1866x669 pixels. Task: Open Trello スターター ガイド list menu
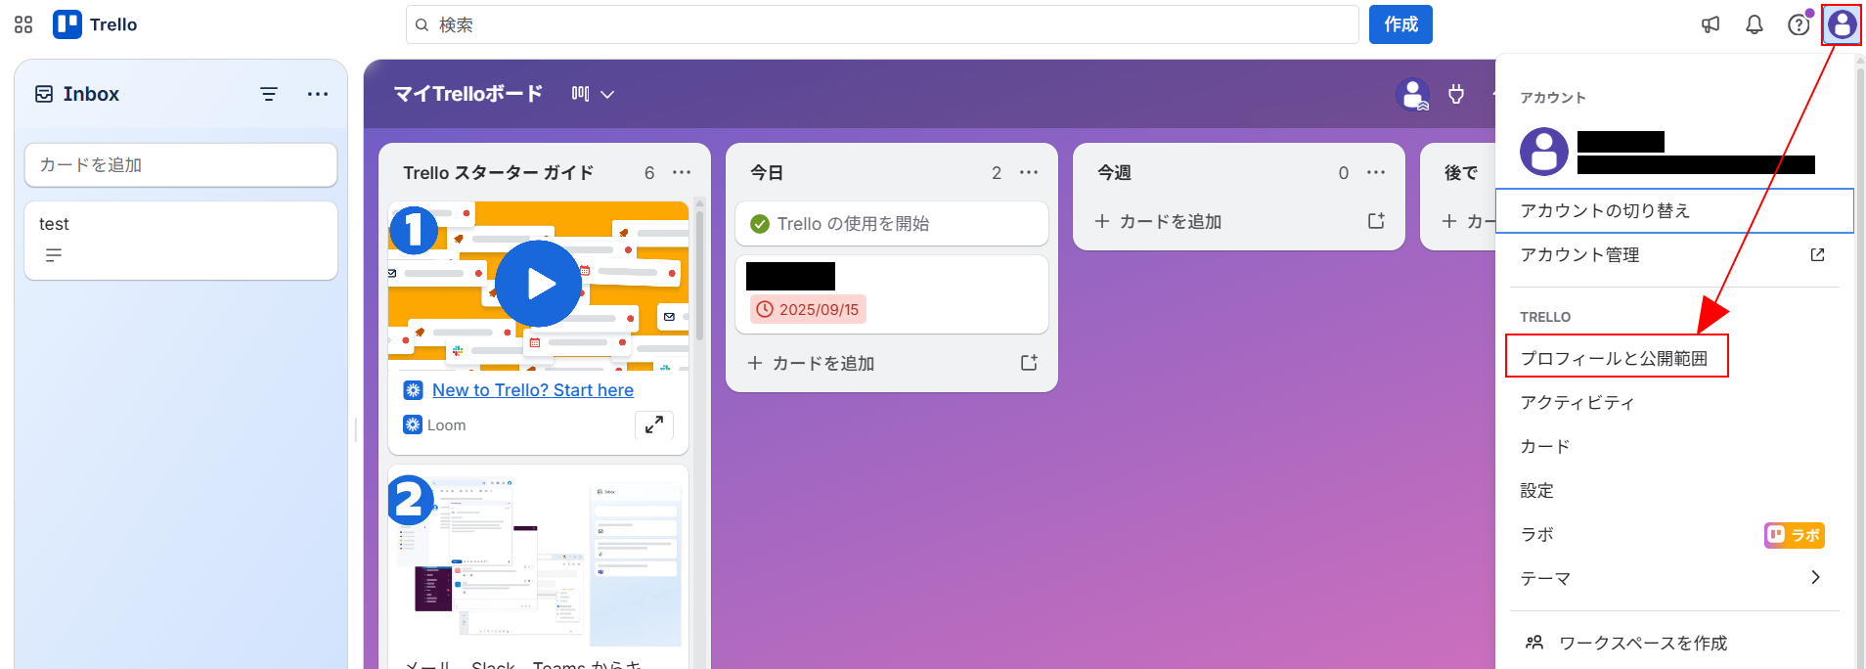[x=682, y=172]
